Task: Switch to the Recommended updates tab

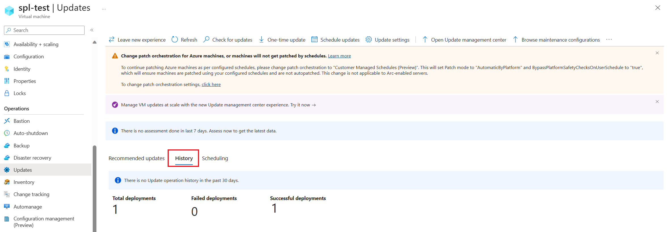Action: (136, 158)
